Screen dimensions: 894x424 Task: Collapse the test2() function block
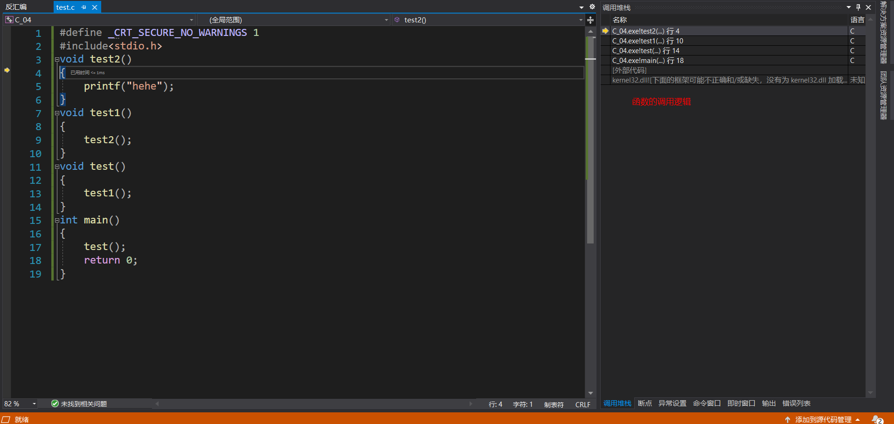point(57,60)
